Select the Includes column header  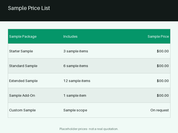click(x=70, y=36)
